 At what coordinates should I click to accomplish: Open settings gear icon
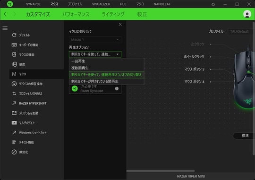click(213, 4)
